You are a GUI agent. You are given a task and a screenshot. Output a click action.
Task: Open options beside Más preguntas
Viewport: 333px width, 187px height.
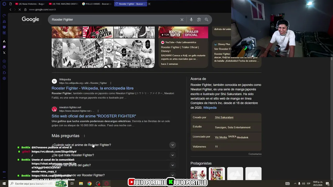point(84,136)
